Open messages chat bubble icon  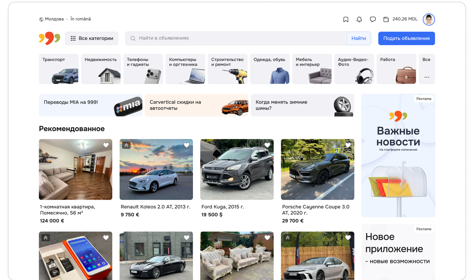click(x=372, y=19)
